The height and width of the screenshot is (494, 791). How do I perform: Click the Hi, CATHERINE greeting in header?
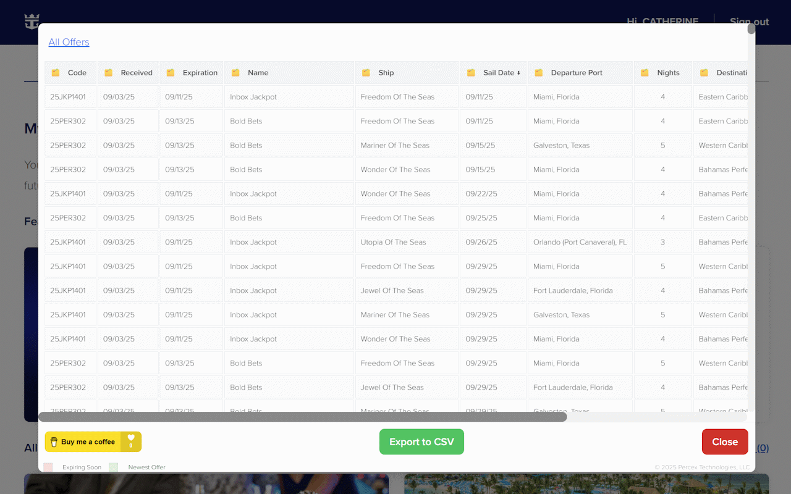click(662, 22)
